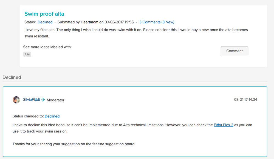The width and height of the screenshot is (274, 159).
Task: Follow the Fitbit Flex 2 hyperlink
Action: click(x=224, y=125)
